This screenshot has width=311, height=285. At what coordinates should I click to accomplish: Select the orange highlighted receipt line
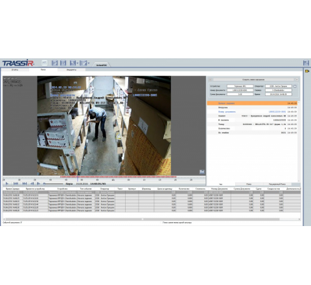[252, 103]
